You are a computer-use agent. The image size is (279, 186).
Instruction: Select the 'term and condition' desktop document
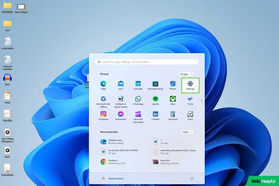7,63
